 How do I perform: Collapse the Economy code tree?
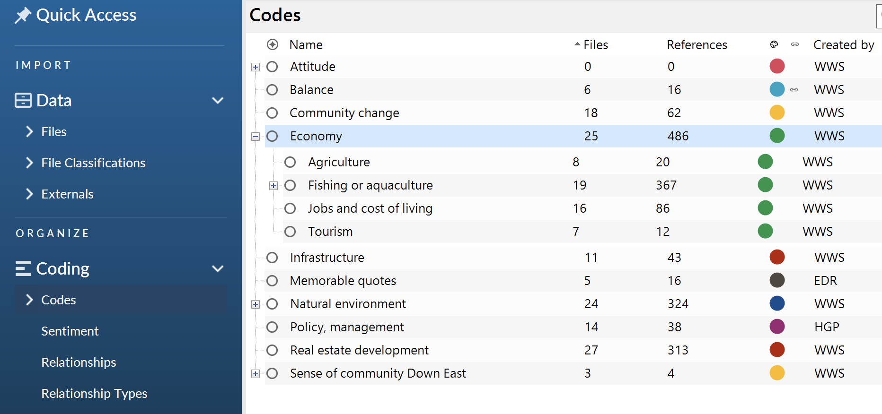(x=256, y=137)
